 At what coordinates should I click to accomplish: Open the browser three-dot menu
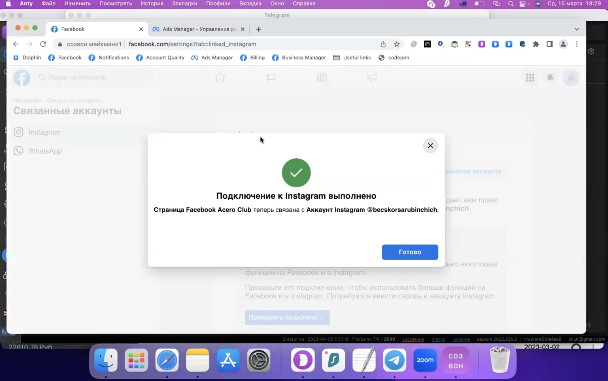[x=577, y=44]
